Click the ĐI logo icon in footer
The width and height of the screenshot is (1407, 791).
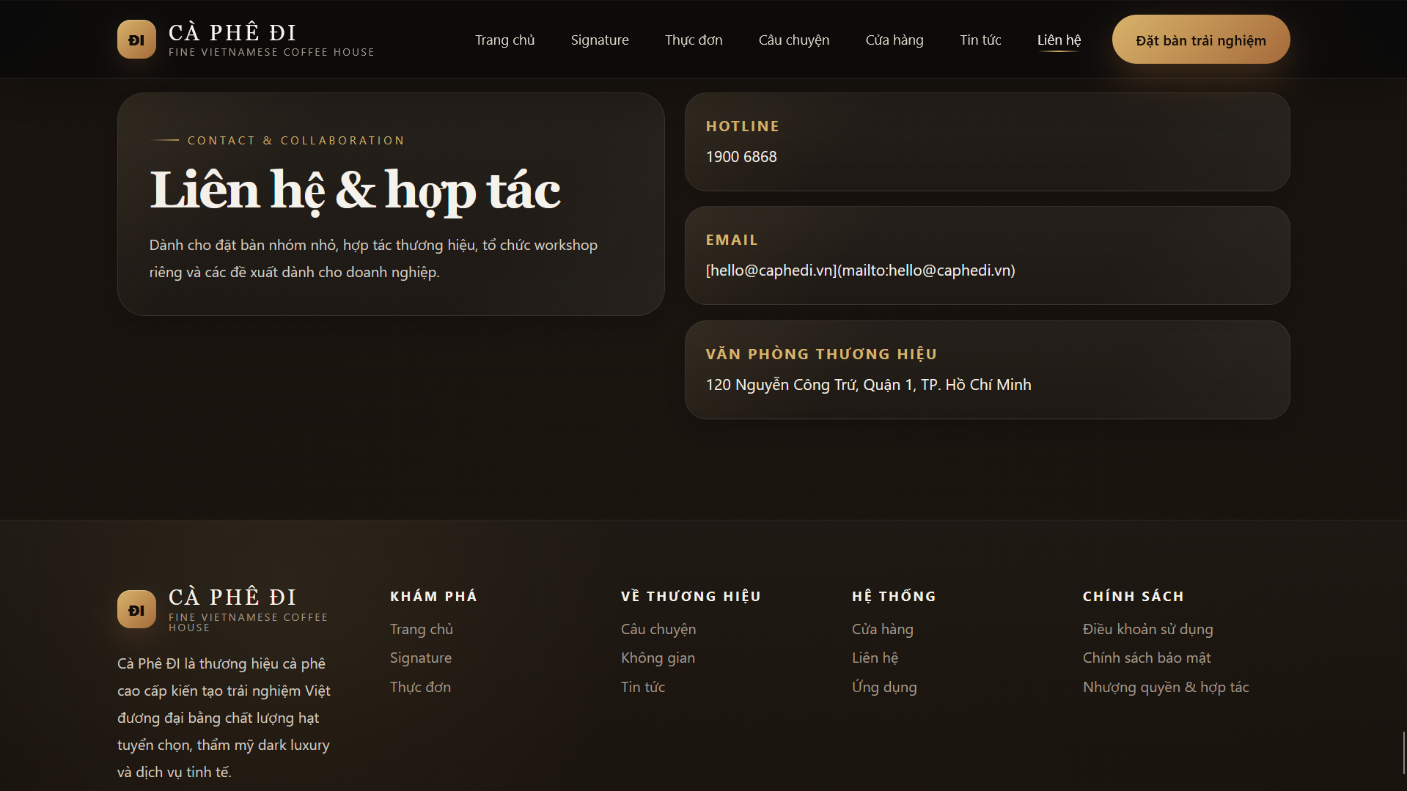click(x=136, y=610)
